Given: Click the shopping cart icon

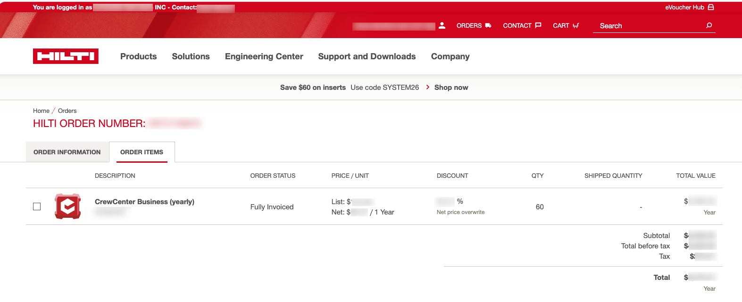Looking at the screenshot, I should tap(575, 25).
